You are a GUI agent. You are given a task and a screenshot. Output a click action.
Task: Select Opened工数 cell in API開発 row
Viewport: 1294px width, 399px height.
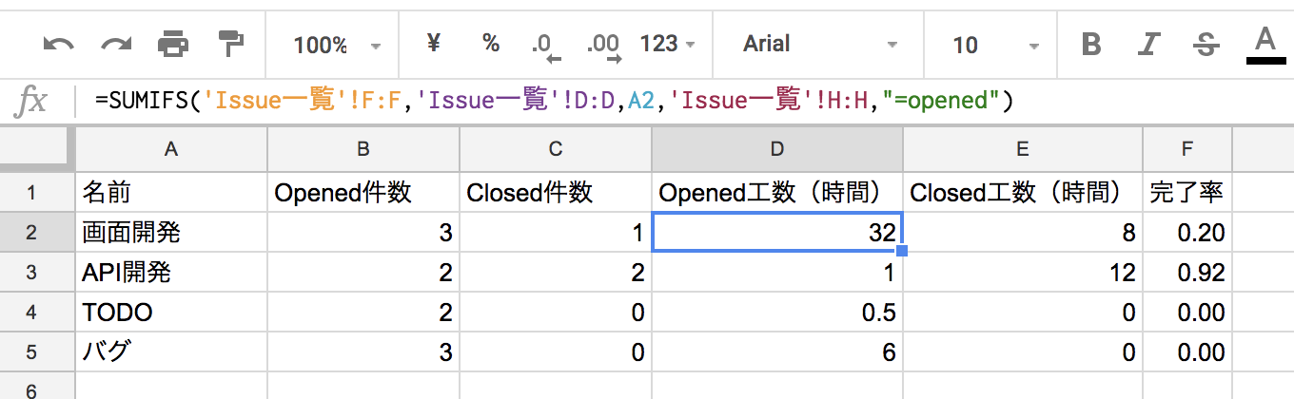click(777, 273)
